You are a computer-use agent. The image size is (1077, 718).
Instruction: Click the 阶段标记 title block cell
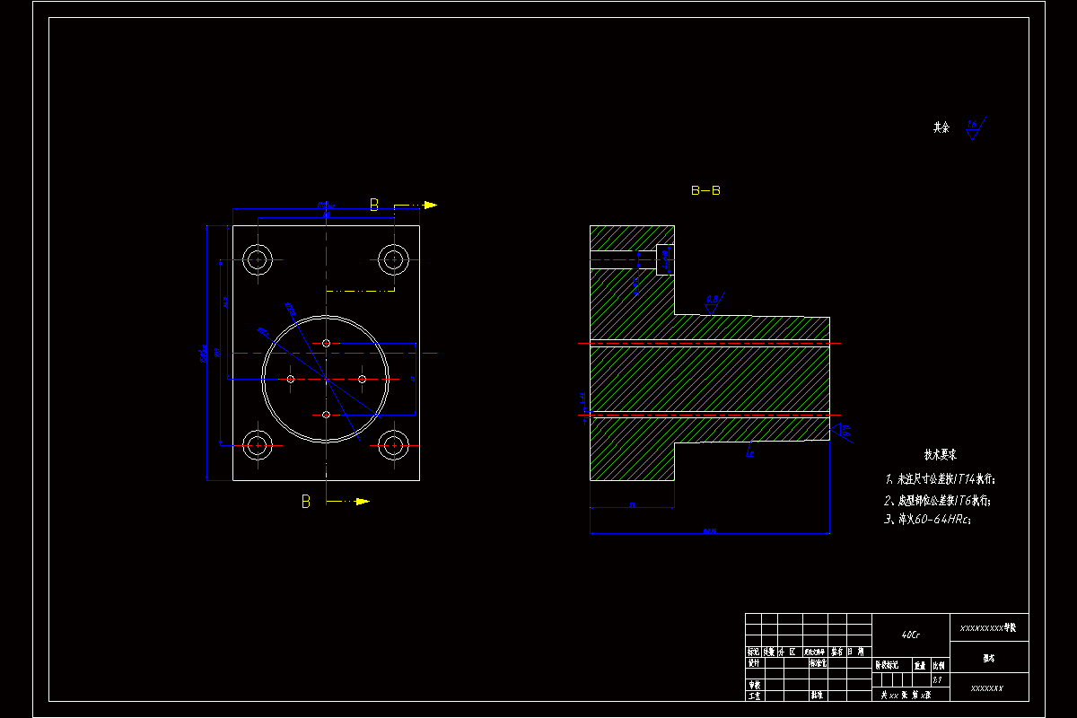point(892,665)
